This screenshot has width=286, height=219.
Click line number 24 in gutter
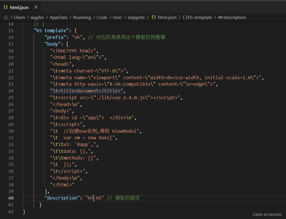[x=11, y=91]
